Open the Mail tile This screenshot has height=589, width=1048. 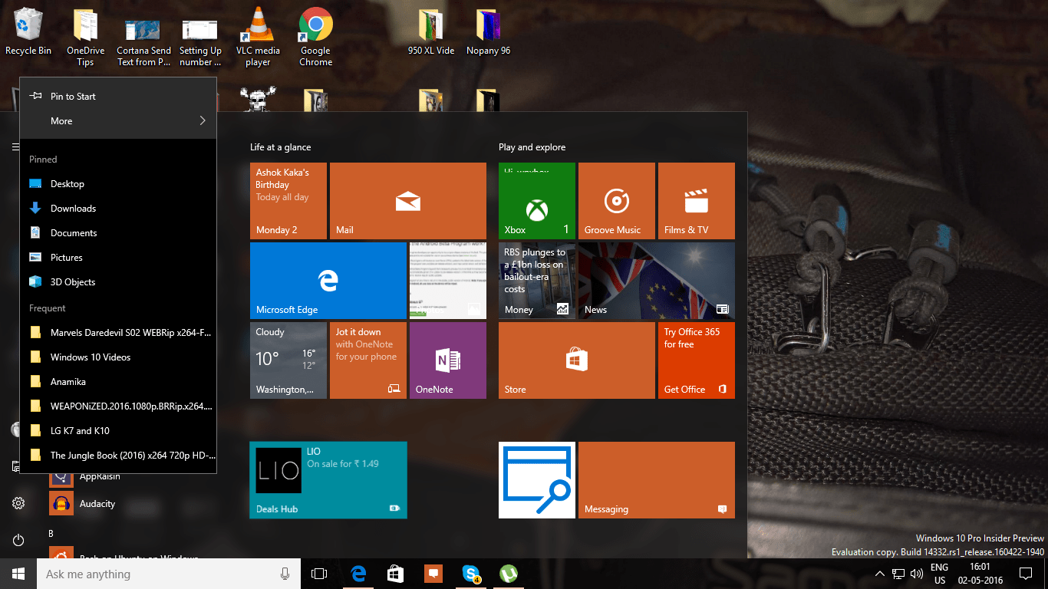coord(408,201)
